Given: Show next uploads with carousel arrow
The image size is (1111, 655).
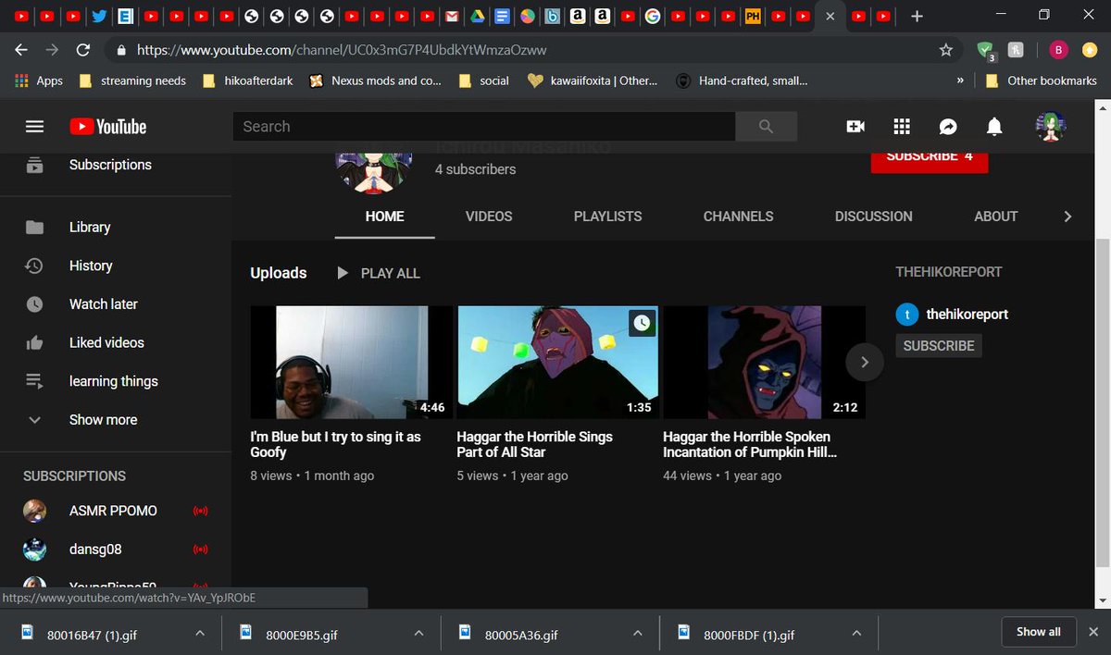Looking at the screenshot, I should point(865,363).
